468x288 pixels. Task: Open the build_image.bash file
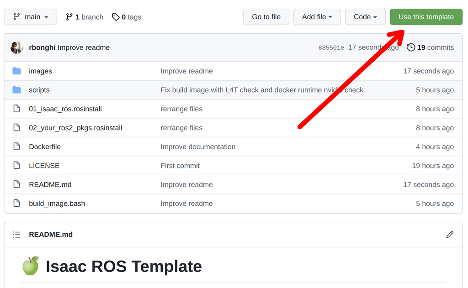pyautogui.click(x=57, y=203)
